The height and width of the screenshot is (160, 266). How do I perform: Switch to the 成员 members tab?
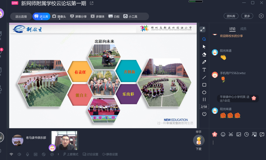point(243,29)
